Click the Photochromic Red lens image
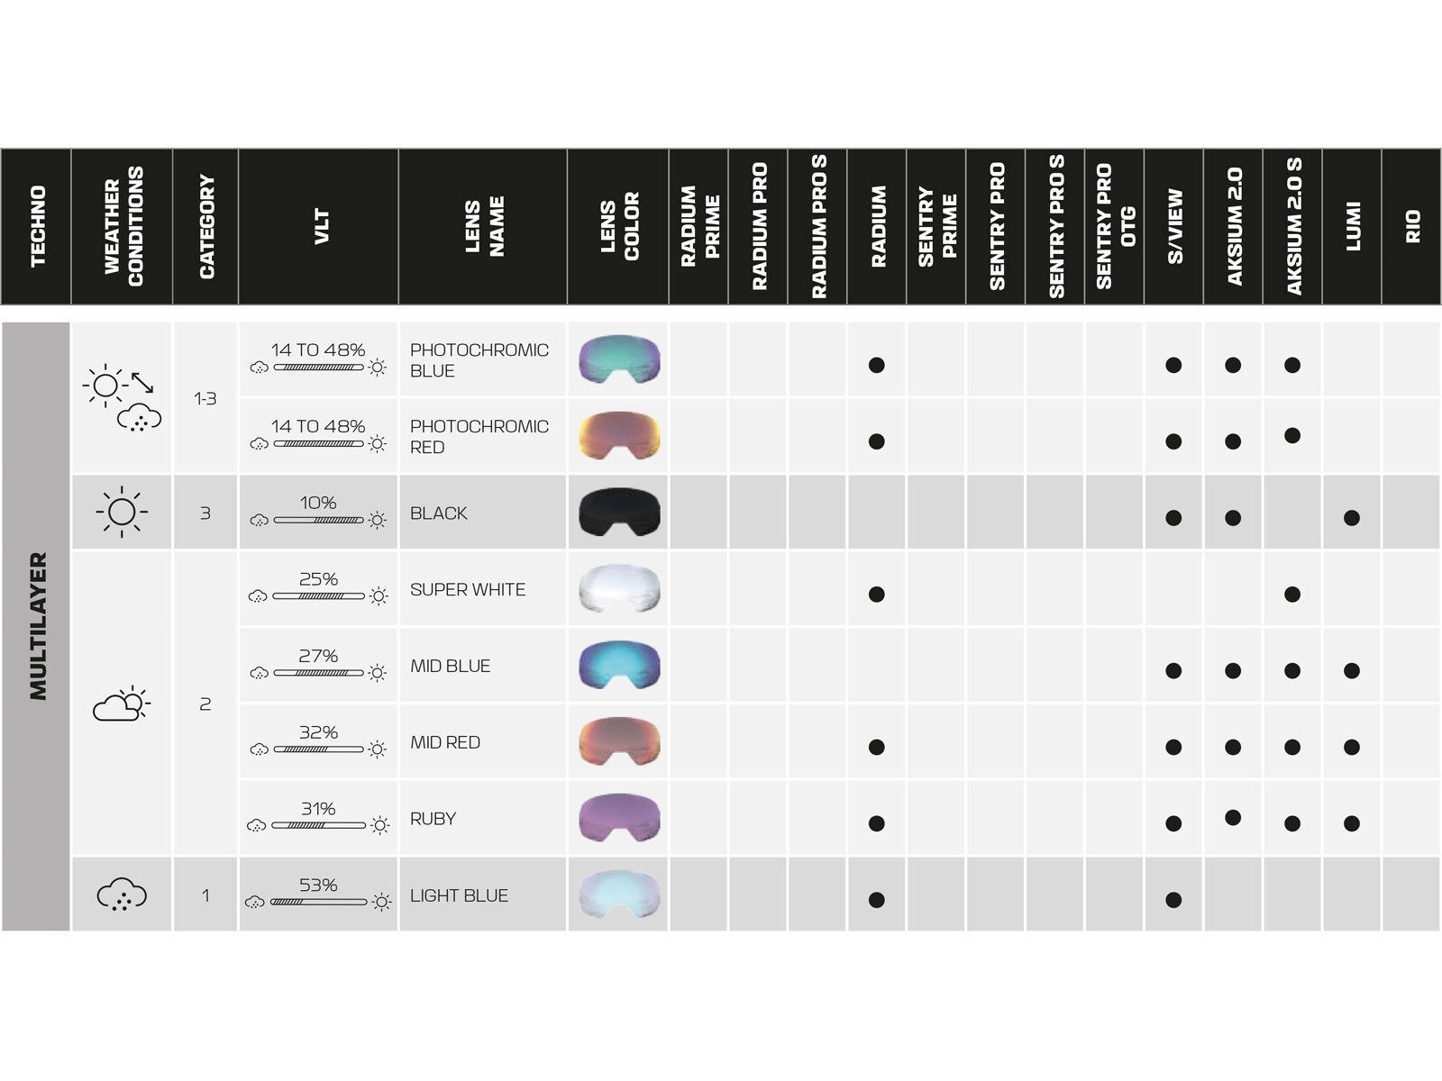Screen dimensions: 1442x1081 [618, 436]
